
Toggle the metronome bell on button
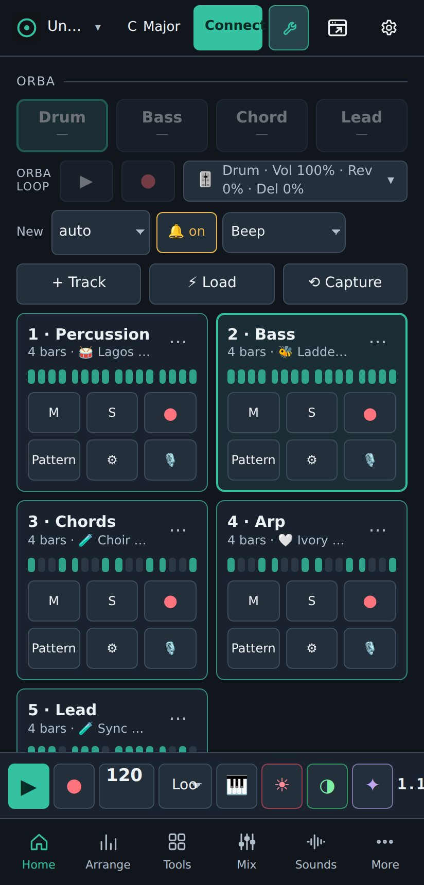click(187, 233)
